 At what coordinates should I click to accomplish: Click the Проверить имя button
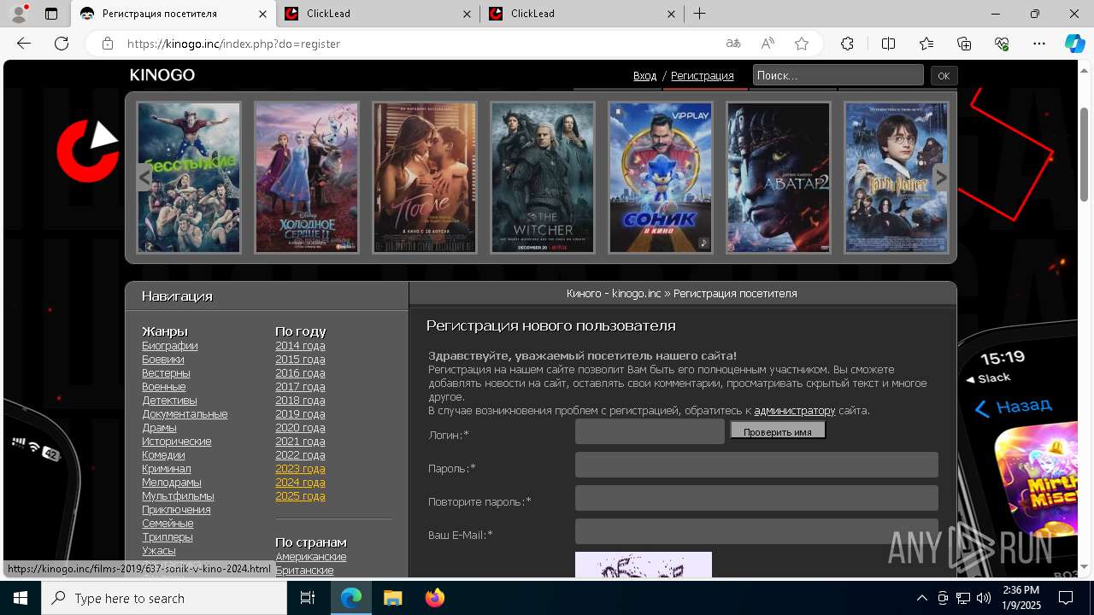click(778, 431)
